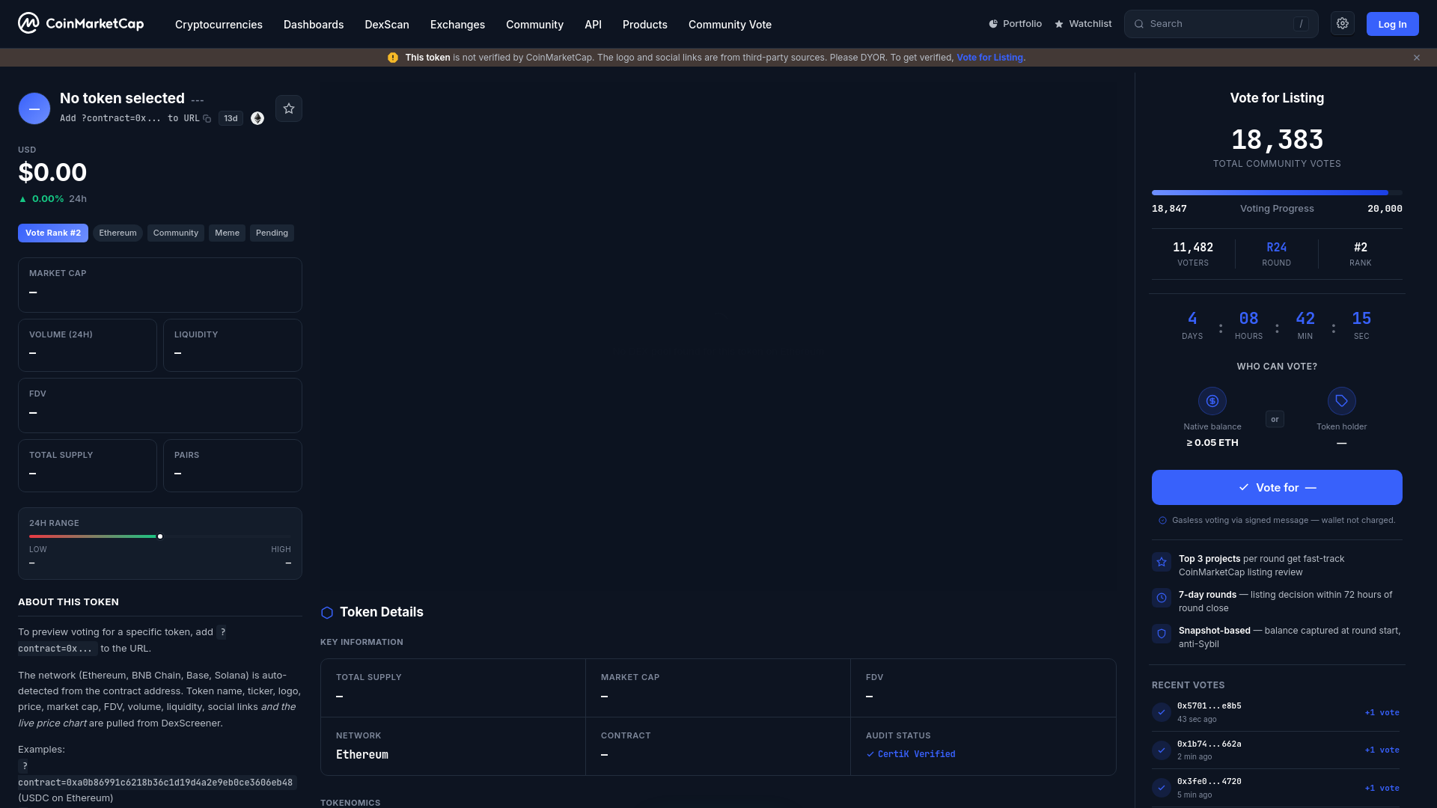Click the CoinMarketCap logo
Image resolution: width=1437 pixels, height=808 pixels.
point(81,24)
